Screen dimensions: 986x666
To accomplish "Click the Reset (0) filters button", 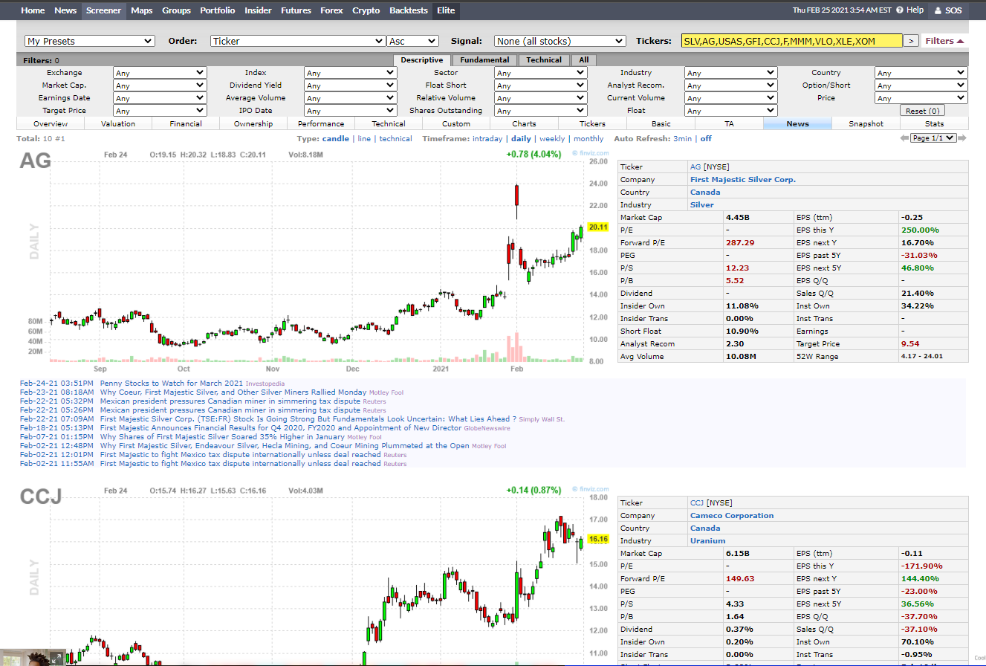I will [x=924, y=111].
